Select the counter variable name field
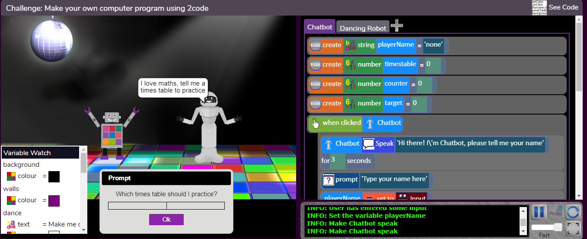Viewport: 587px width, 239px height. pos(396,83)
